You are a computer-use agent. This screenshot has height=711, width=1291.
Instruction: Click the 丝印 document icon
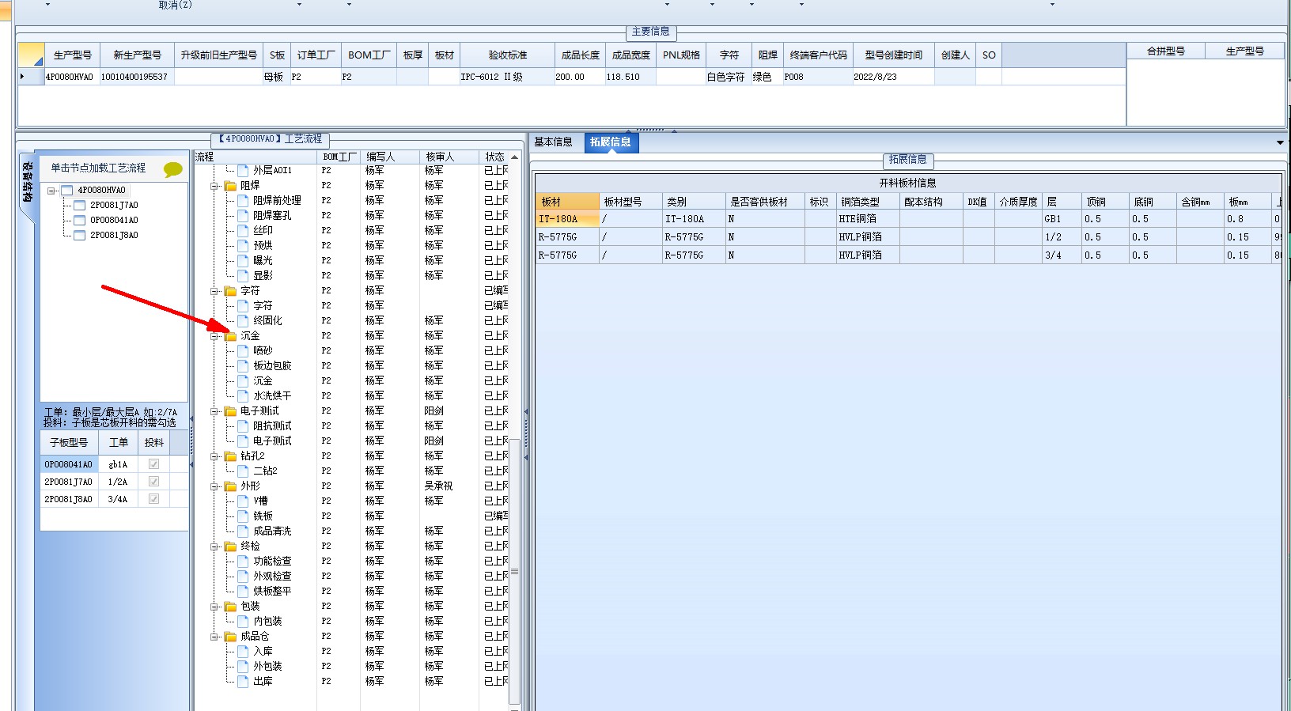click(243, 231)
